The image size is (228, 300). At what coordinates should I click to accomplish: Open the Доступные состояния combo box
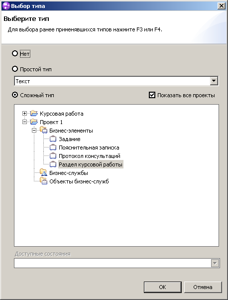click(x=117, y=263)
